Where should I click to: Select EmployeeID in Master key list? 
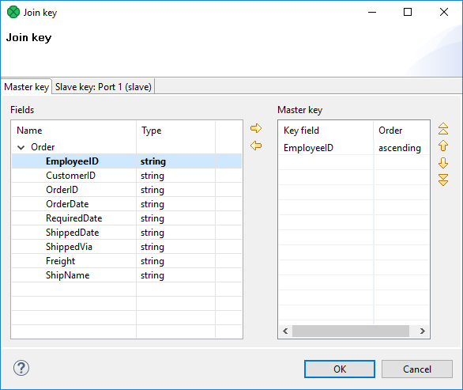[308, 148]
